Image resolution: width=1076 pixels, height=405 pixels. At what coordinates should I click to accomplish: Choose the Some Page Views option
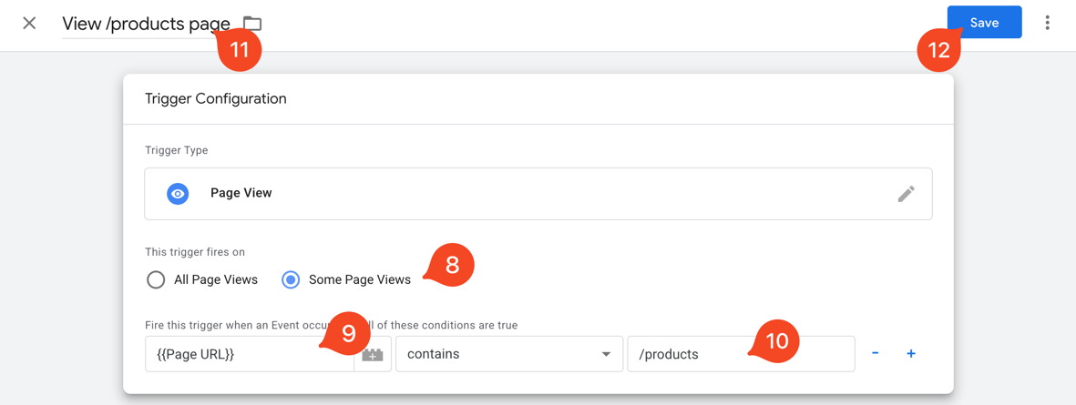click(291, 279)
